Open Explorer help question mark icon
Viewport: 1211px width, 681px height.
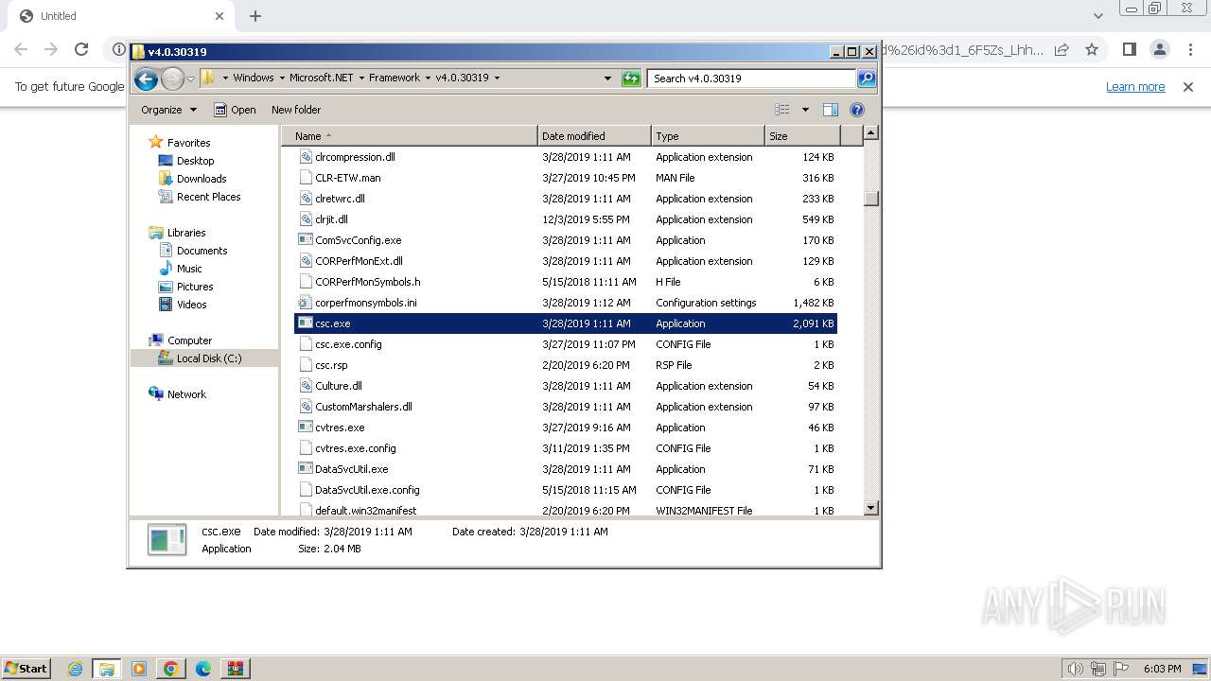click(857, 110)
